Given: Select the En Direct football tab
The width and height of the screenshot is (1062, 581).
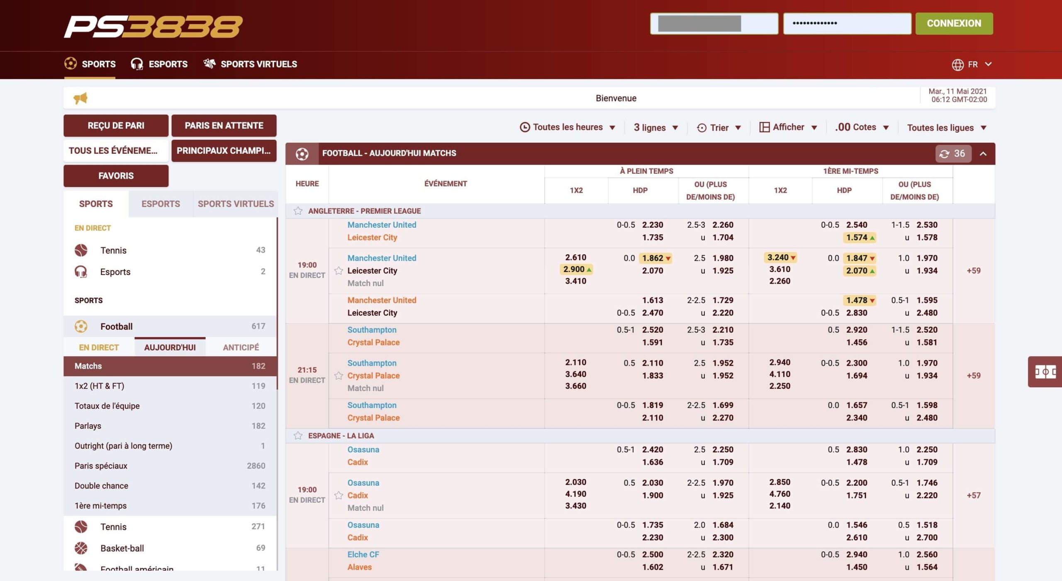Looking at the screenshot, I should (x=99, y=347).
